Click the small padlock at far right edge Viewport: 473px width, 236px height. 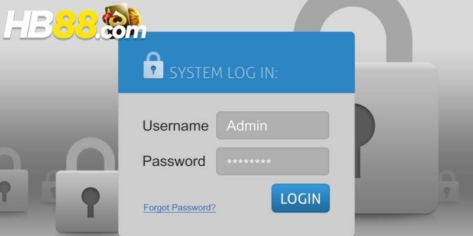[448, 186]
